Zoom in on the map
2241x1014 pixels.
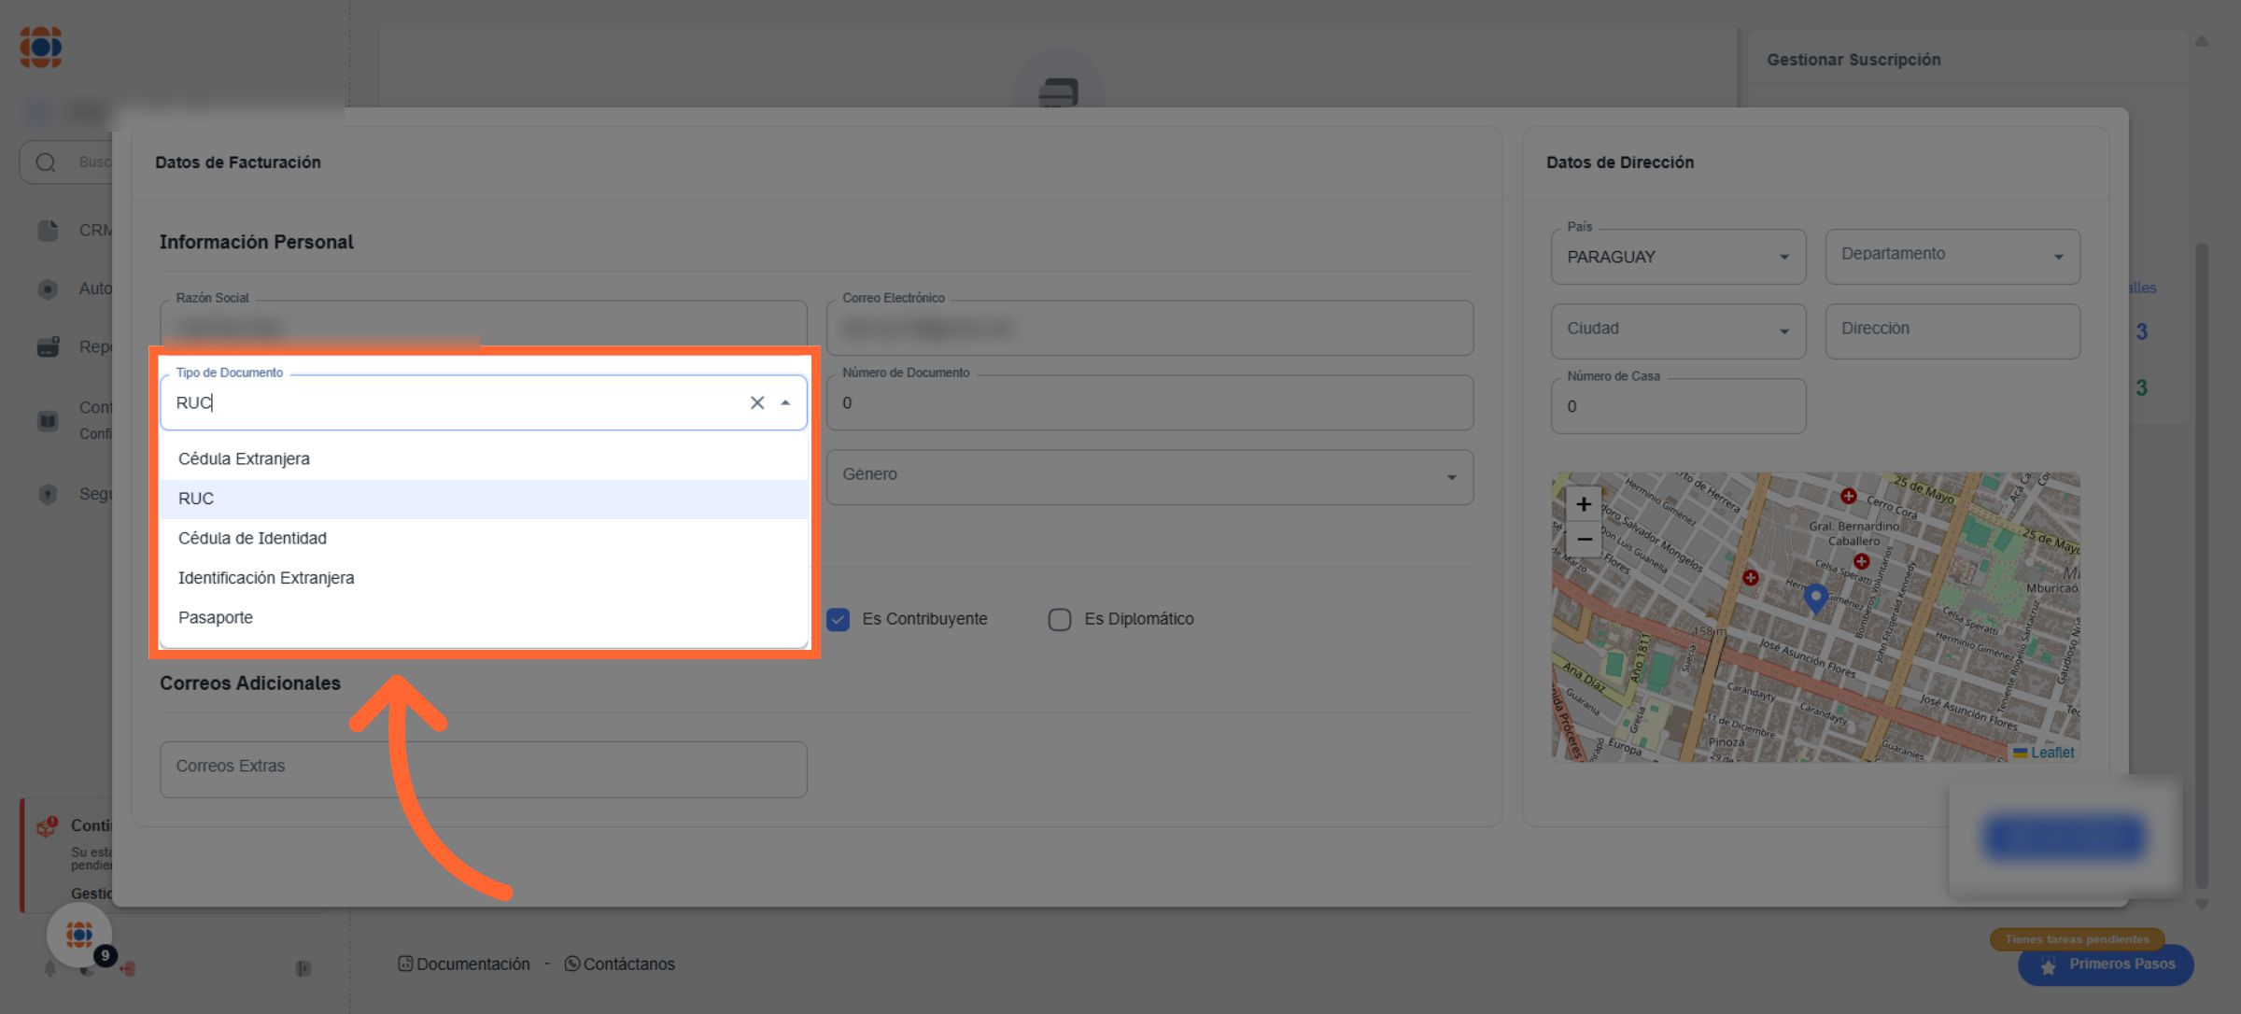coord(1584,504)
